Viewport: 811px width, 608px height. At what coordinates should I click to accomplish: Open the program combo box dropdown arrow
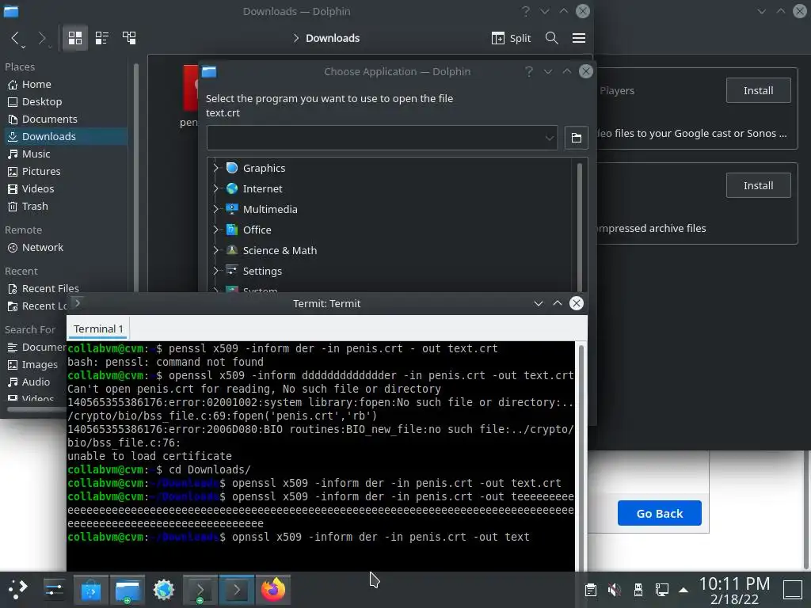550,138
